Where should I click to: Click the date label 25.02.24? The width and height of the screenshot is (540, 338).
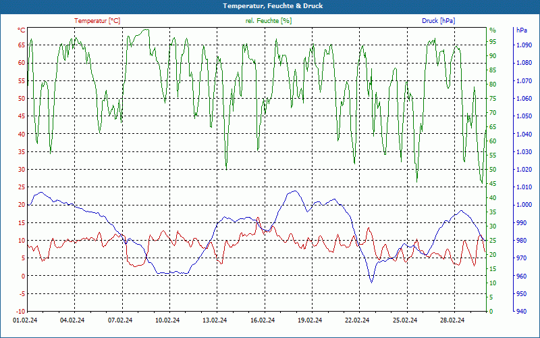pos(404,320)
